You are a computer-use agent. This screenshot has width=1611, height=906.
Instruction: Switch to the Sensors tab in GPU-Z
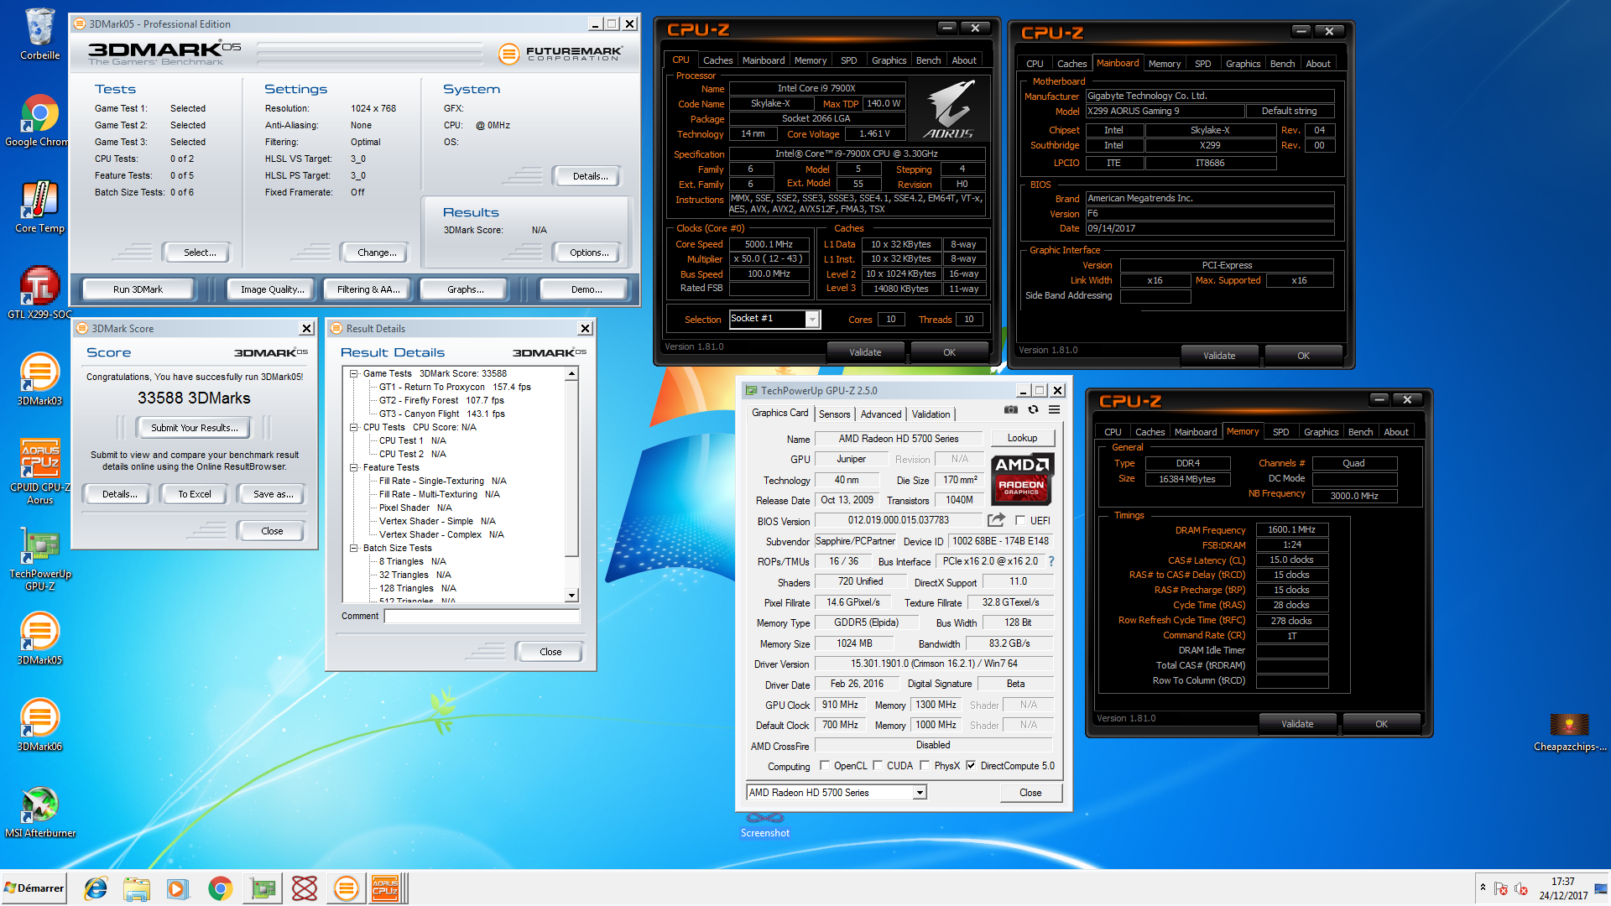click(834, 414)
